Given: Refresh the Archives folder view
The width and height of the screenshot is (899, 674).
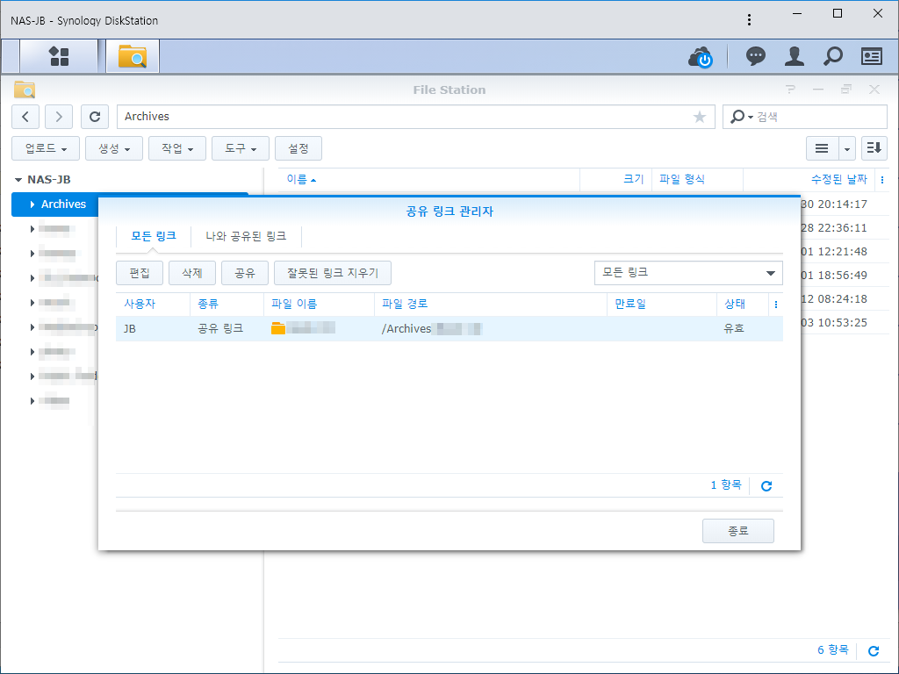Looking at the screenshot, I should [95, 117].
